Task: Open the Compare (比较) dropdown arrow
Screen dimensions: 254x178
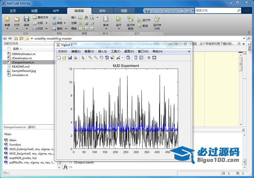Action: tap(47, 23)
